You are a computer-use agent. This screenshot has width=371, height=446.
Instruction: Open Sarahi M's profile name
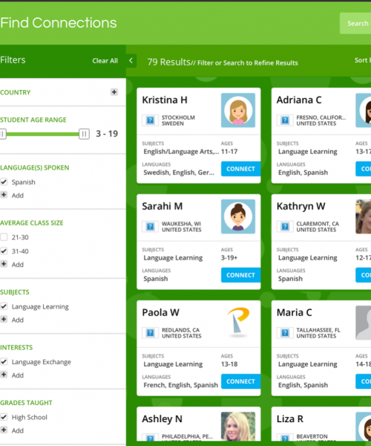tap(162, 206)
